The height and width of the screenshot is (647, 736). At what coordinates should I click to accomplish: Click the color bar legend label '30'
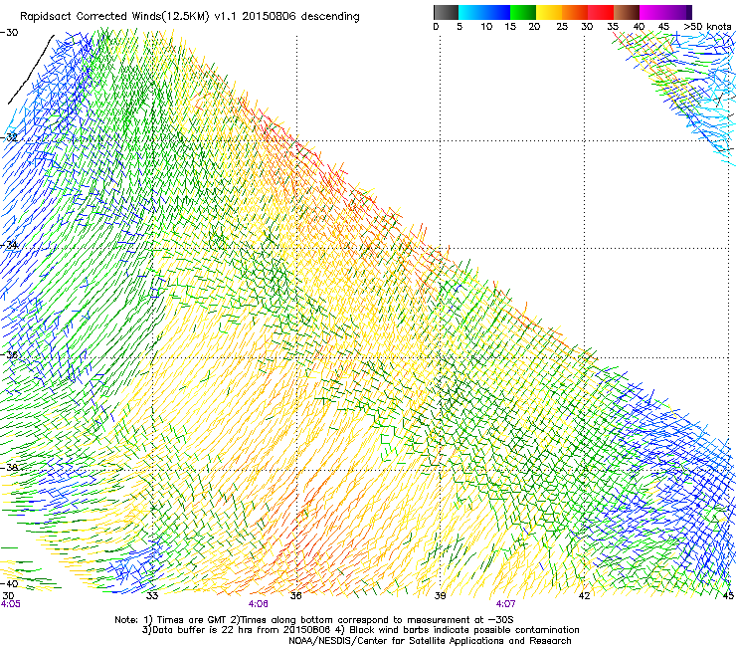click(x=587, y=27)
